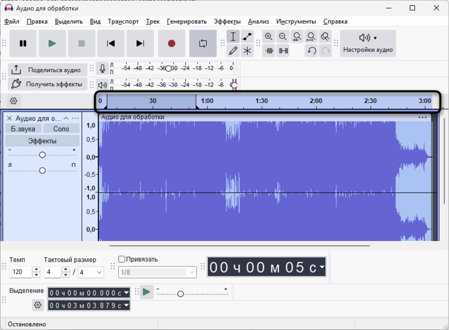Click the Undo arrow icon

click(x=311, y=50)
